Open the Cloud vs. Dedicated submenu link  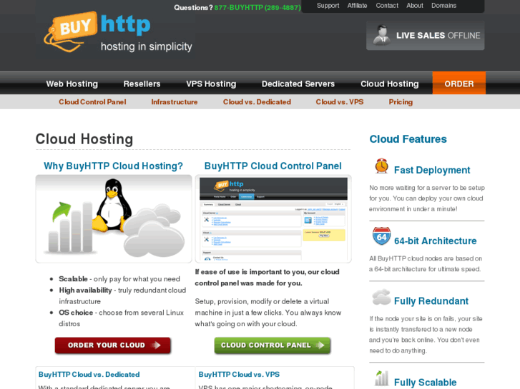pyautogui.click(x=257, y=102)
